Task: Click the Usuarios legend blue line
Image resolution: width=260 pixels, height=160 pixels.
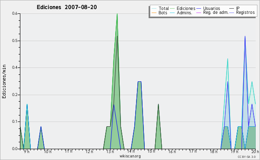Action: click(198, 9)
